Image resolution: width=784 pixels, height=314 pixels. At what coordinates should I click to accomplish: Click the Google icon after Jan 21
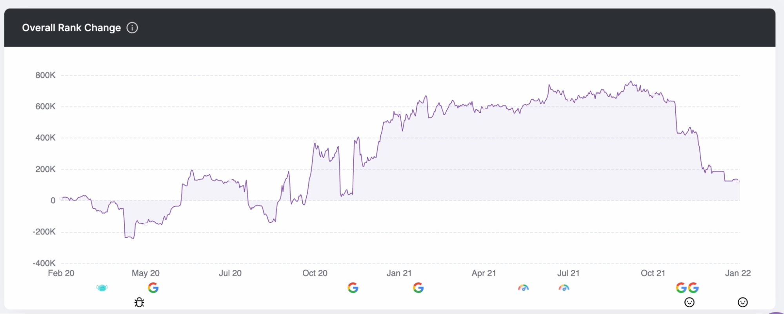(418, 288)
